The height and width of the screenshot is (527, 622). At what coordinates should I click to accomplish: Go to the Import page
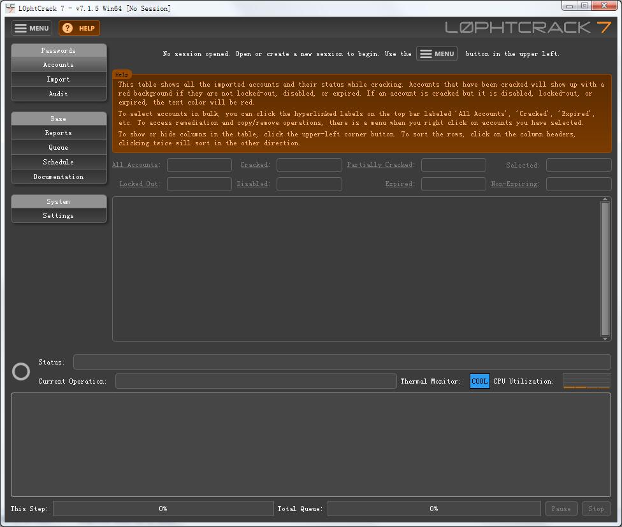click(59, 80)
